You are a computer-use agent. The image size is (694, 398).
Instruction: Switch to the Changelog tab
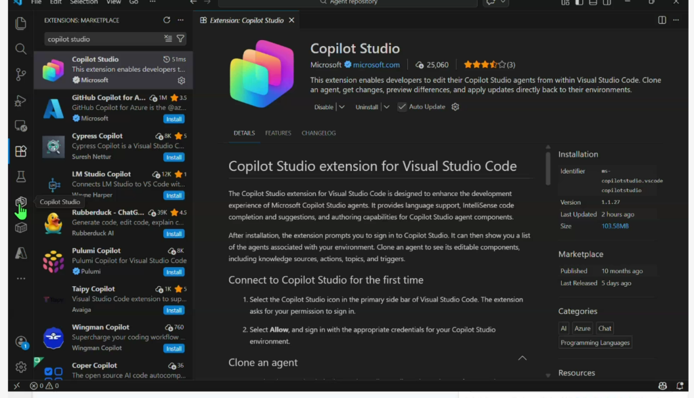(x=319, y=133)
